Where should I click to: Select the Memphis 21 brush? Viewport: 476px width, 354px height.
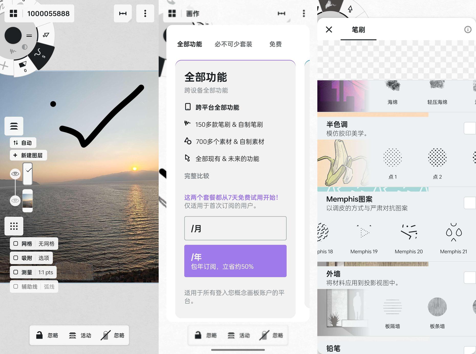point(453,238)
